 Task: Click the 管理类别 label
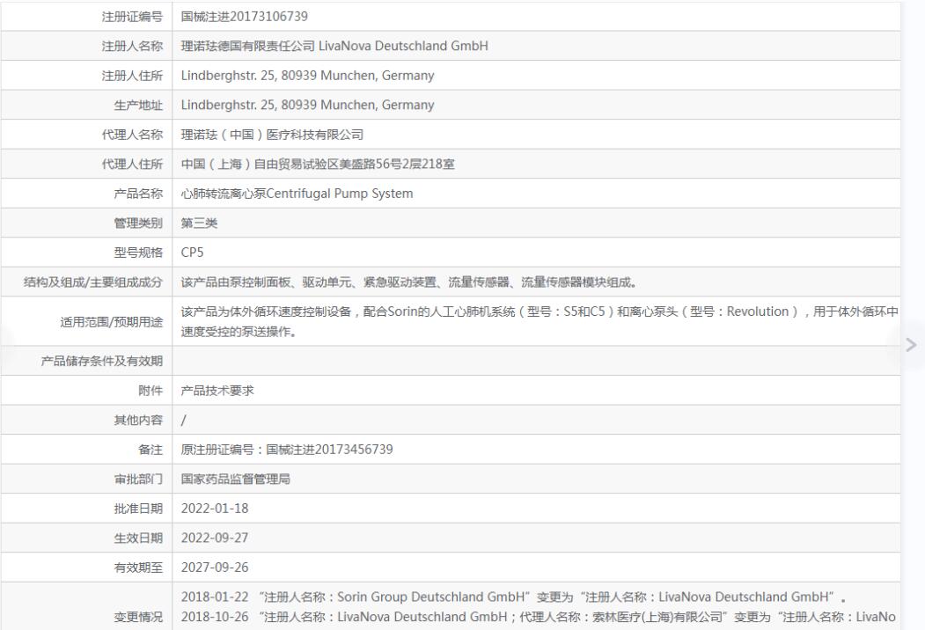tap(138, 223)
